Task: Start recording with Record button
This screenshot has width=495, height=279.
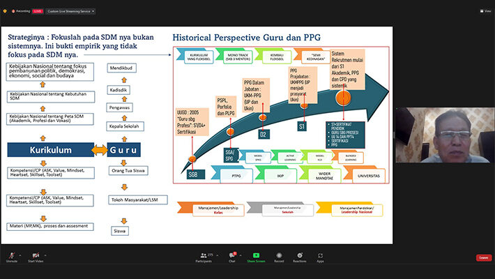Action: click(279, 256)
